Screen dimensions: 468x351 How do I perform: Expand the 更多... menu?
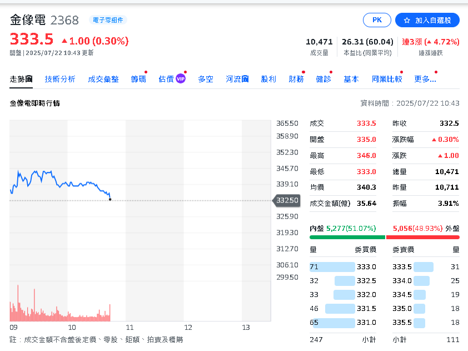pos(425,79)
